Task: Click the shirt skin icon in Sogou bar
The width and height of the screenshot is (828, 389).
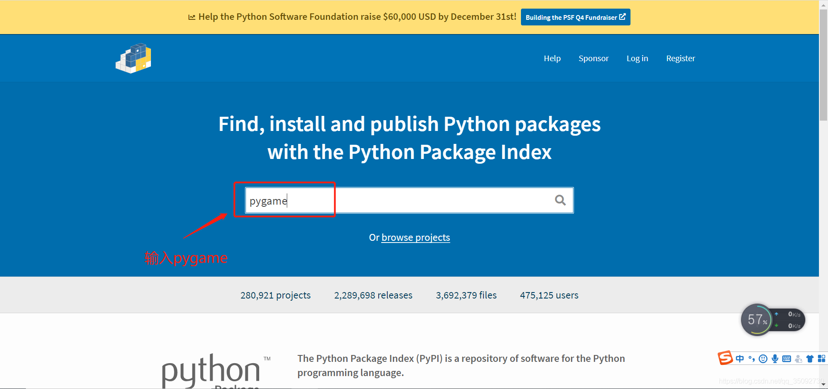Action: 809,358
